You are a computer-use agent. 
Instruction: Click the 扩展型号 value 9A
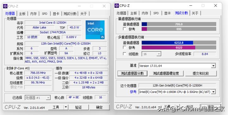(66, 53)
